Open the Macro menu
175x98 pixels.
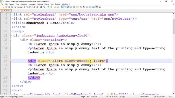tap(47, 4)
